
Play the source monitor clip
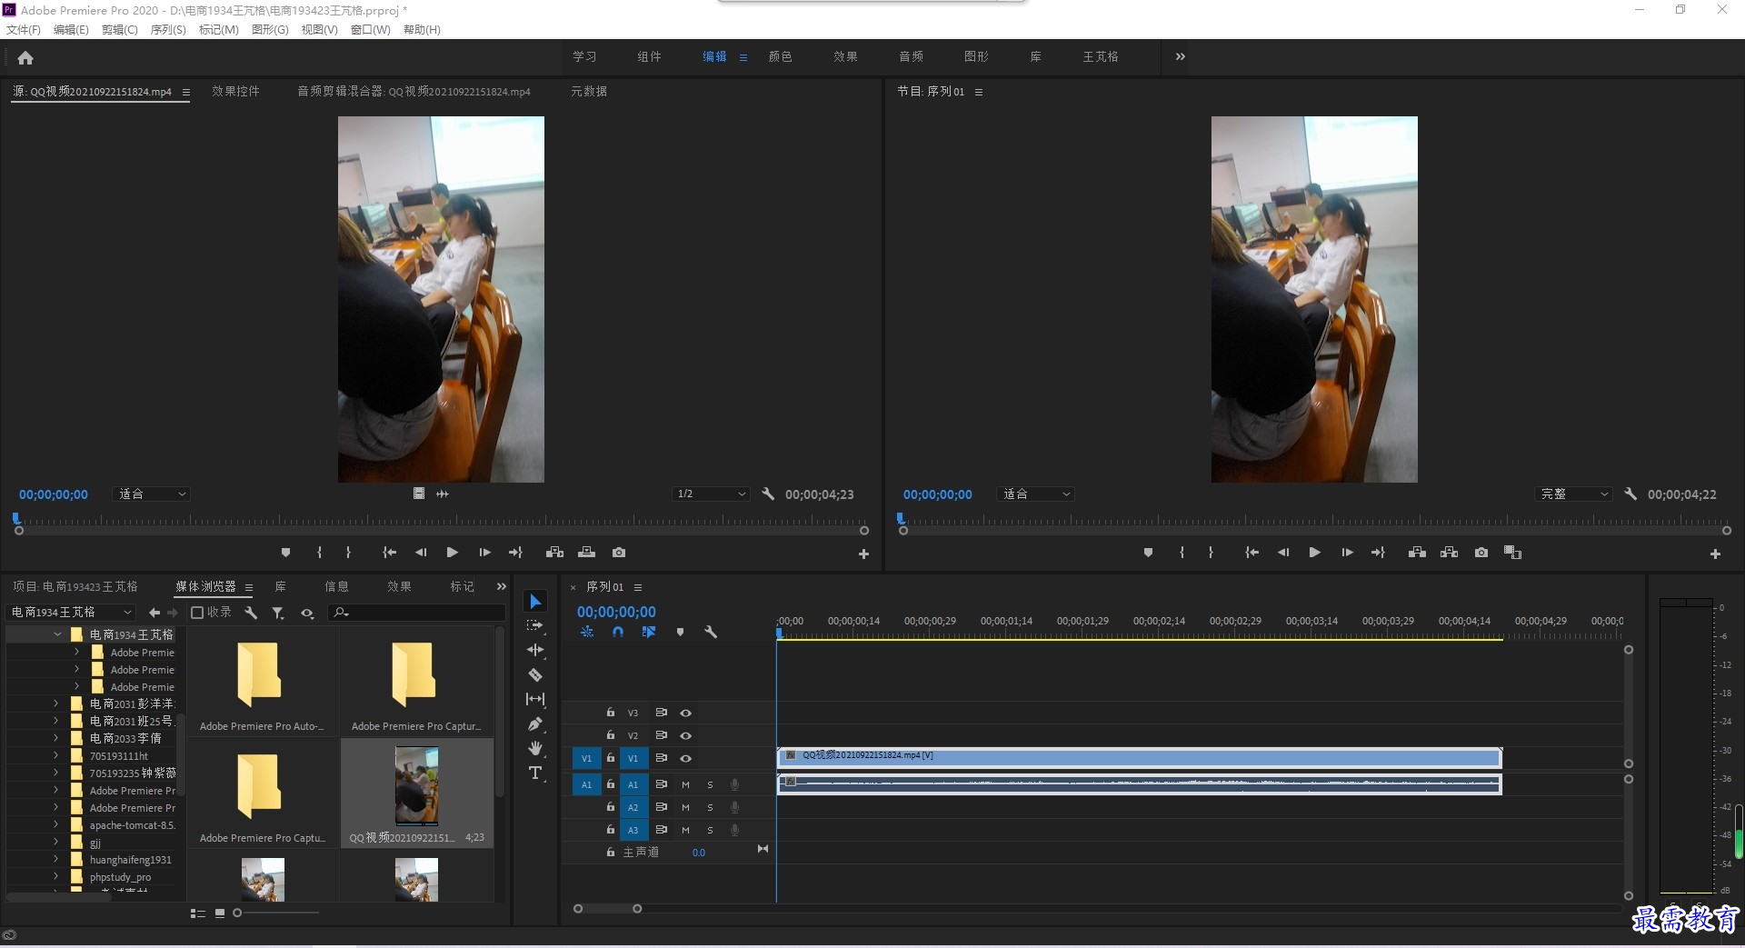[452, 552]
